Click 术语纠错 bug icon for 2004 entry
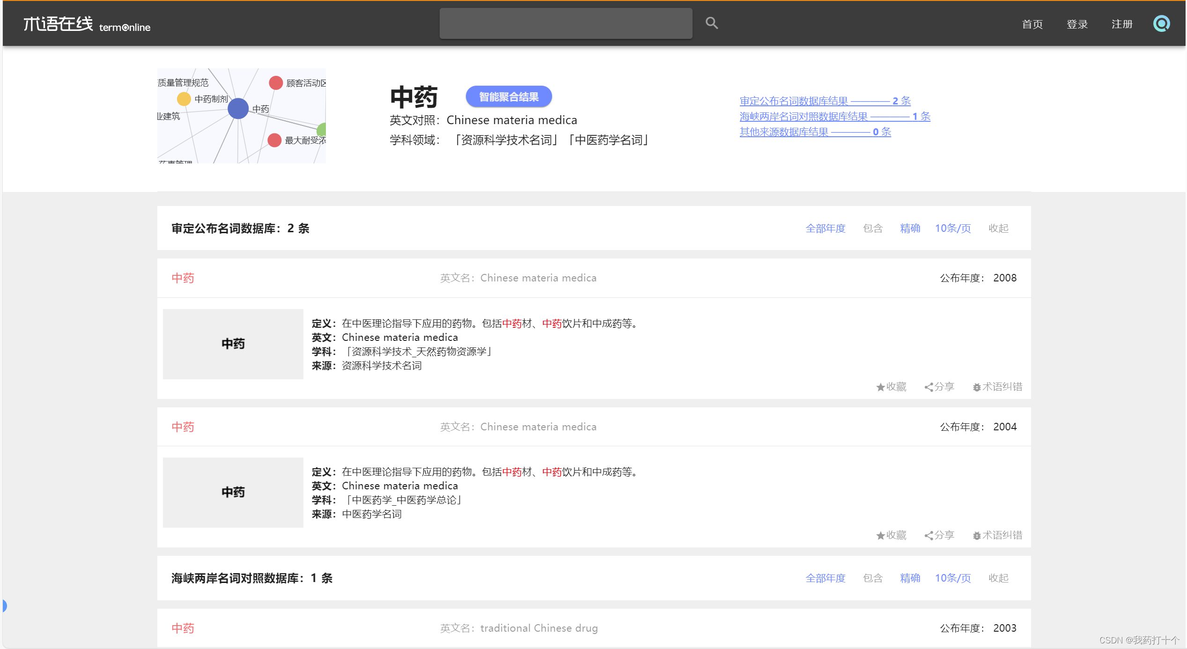Viewport: 1187px width, 649px height. [x=976, y=536]
